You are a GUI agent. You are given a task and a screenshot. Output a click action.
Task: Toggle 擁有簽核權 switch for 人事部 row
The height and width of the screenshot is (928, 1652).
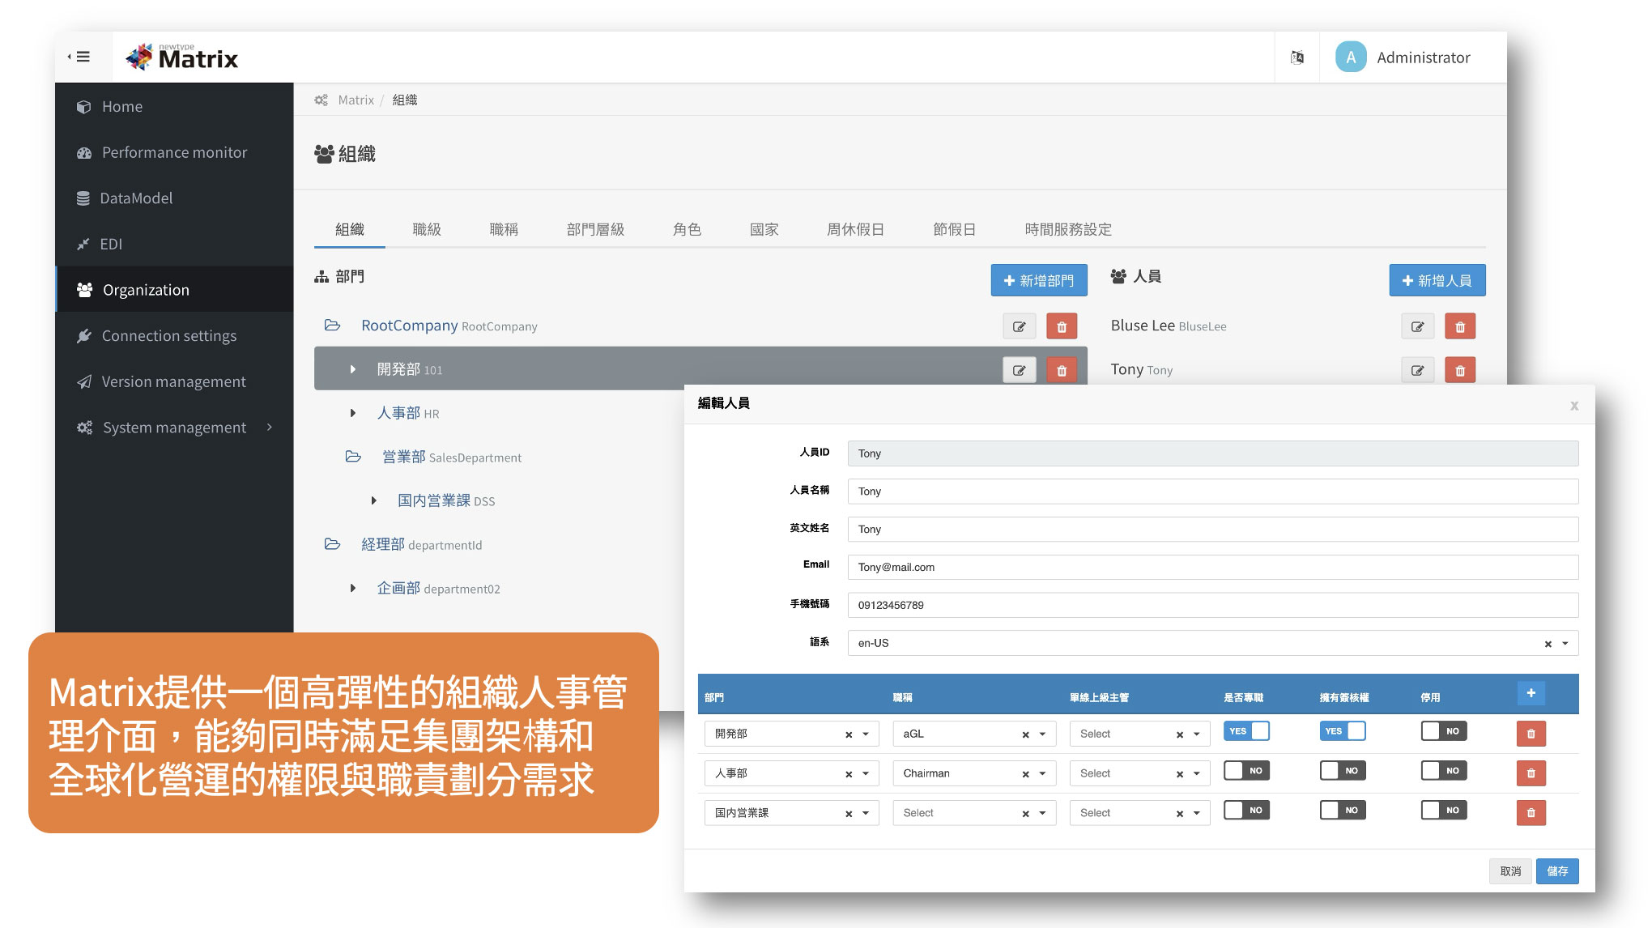pyautogui.click(x=1342, y=771)
